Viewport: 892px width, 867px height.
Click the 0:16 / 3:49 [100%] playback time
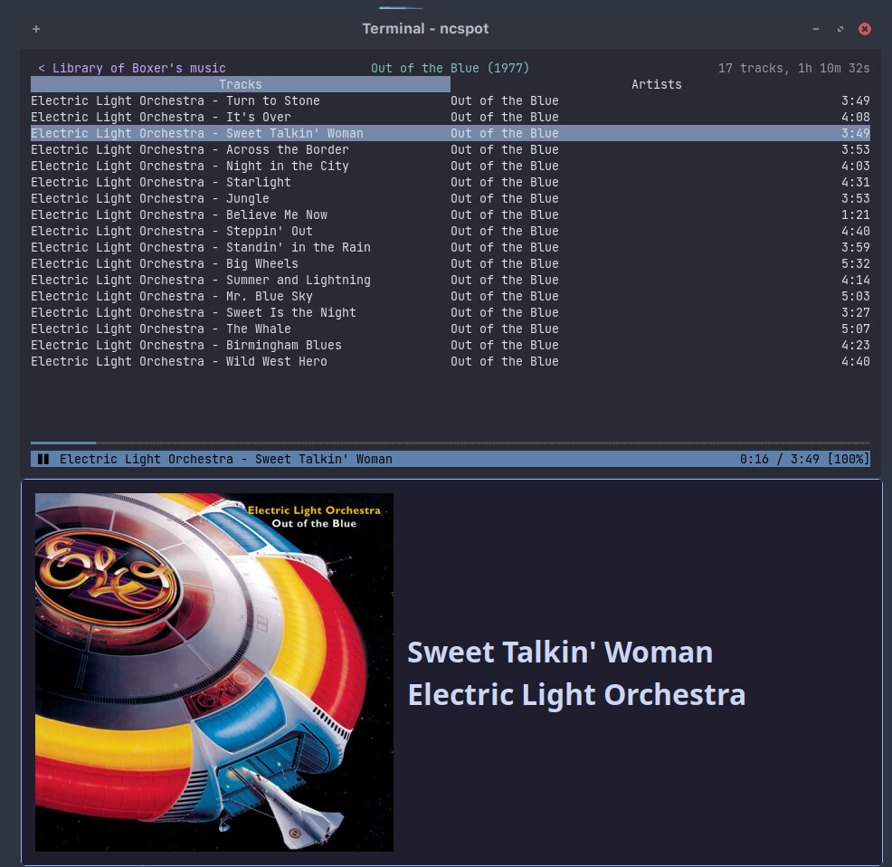(x=804, y=459)
